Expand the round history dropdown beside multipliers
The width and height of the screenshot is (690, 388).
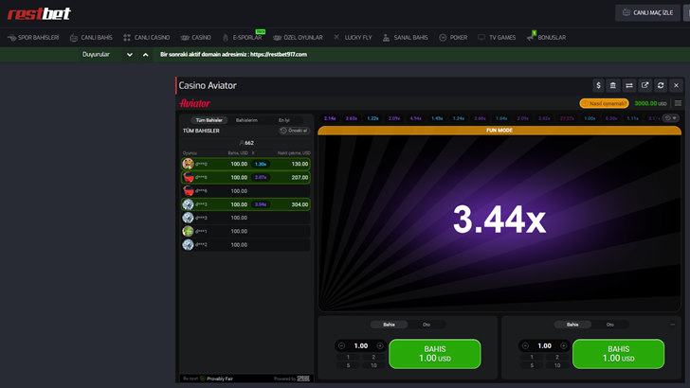click(671, 118)
